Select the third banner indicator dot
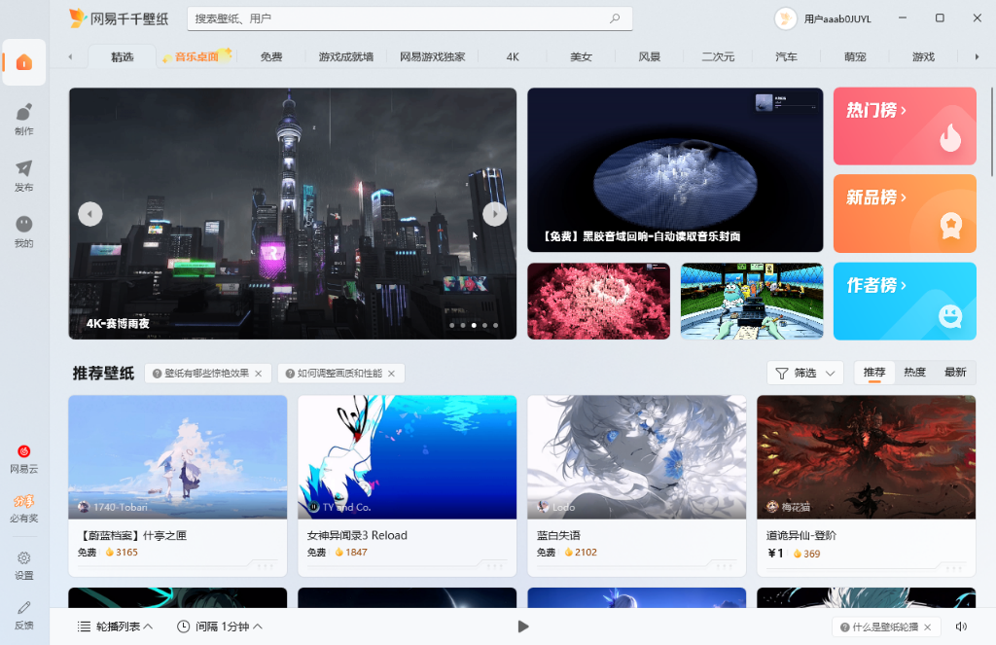 coord(474,325)
